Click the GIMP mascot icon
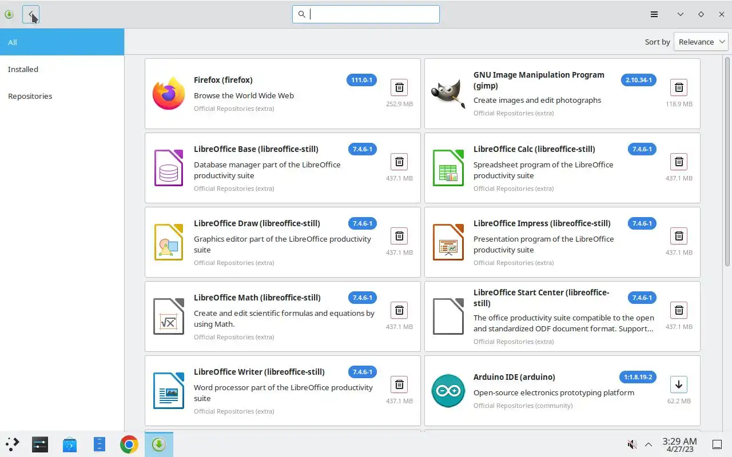This screenshot has height=457, width=732. (448, 94)
